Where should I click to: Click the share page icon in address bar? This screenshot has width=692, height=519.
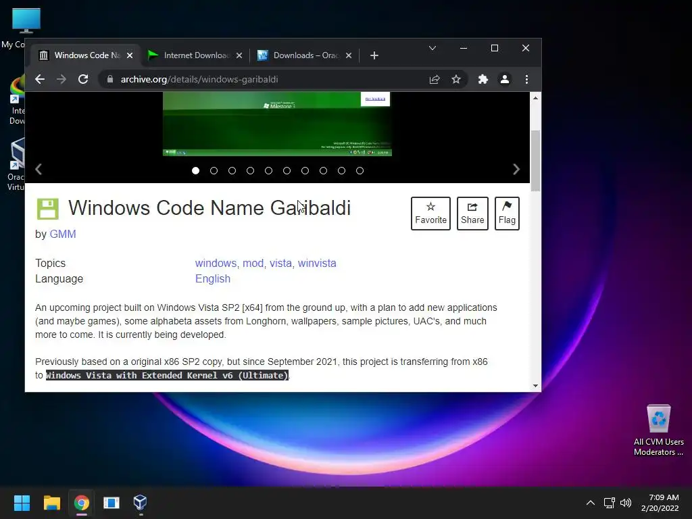[x=435, y=80]
